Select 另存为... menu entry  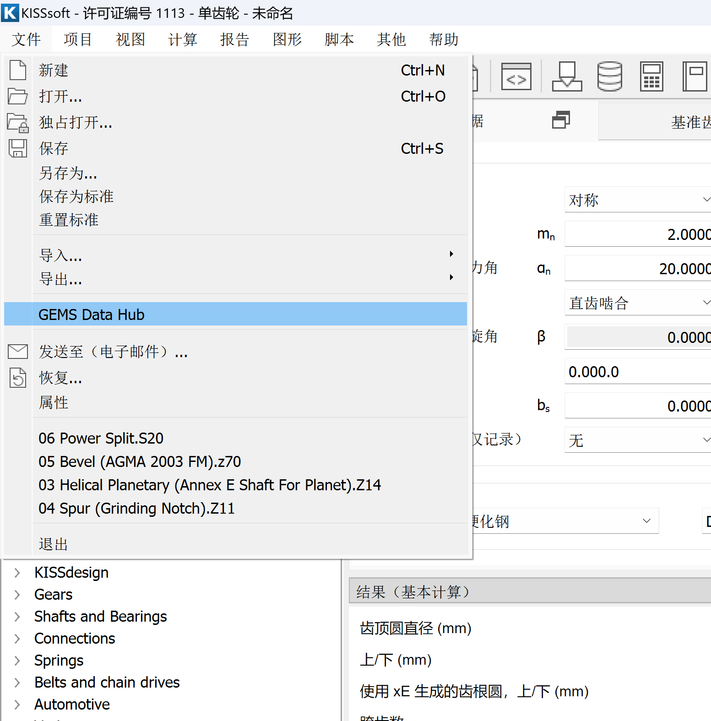pos(235,173)
